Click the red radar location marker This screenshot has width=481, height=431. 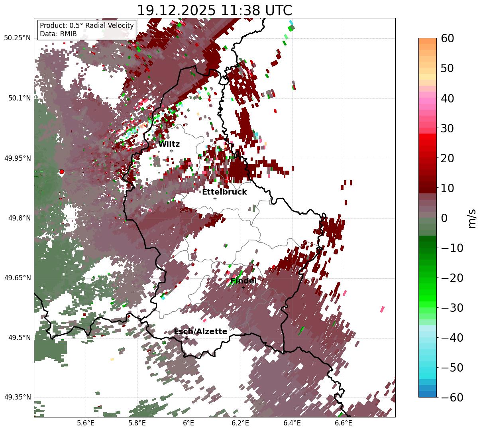pos(62,172)
